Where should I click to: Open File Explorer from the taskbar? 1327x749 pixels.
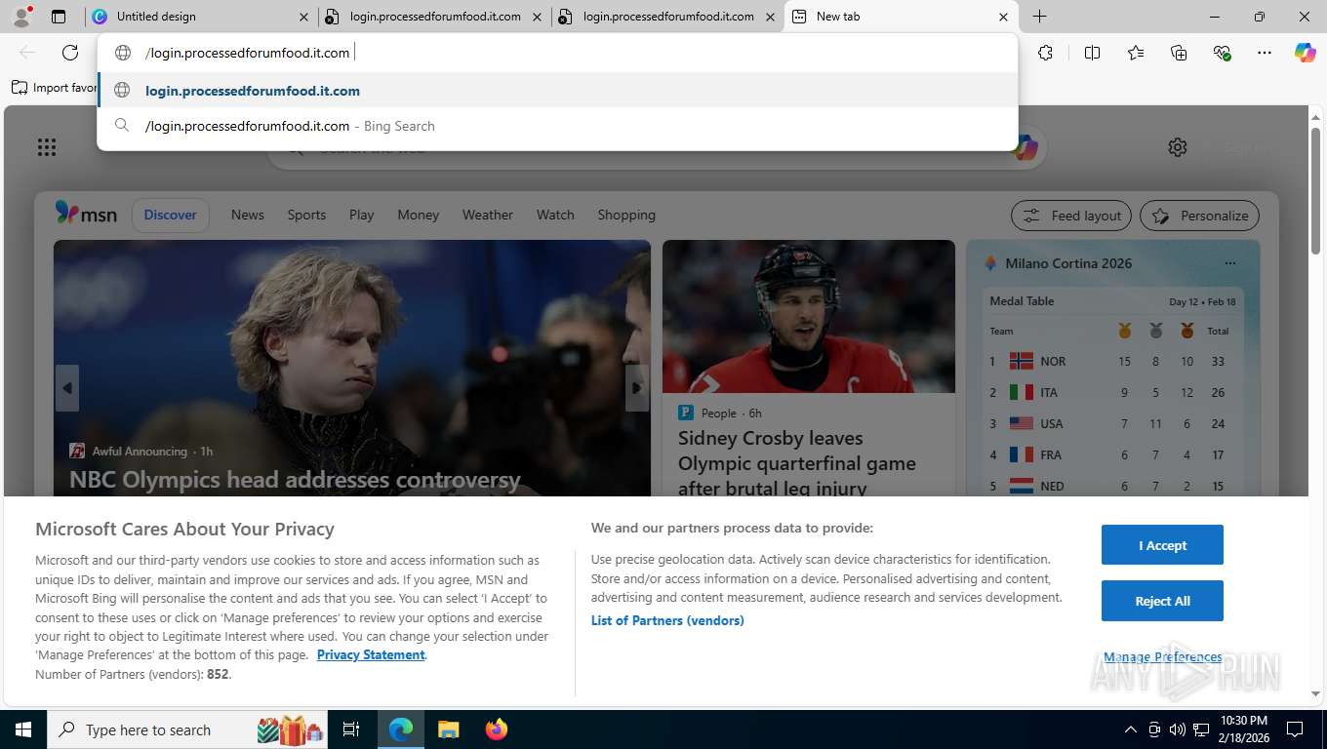pos(448,729)
